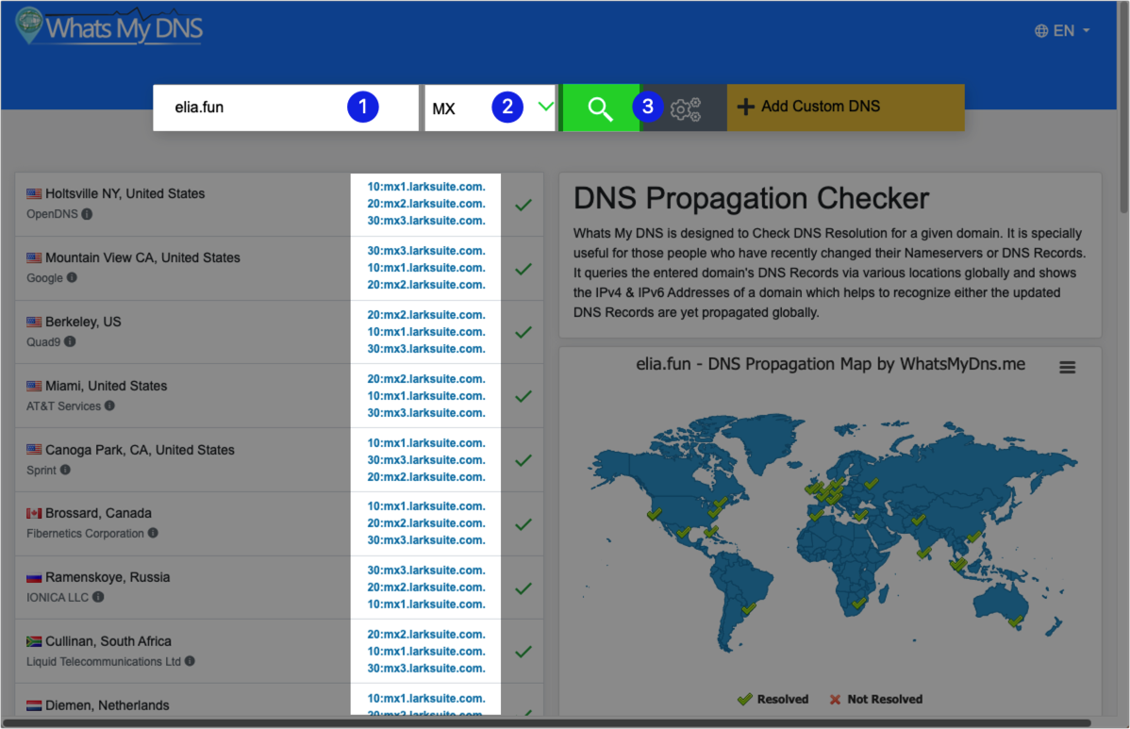
Task: Click the horizontal scrollbar at the bottom
Action: 547,722
